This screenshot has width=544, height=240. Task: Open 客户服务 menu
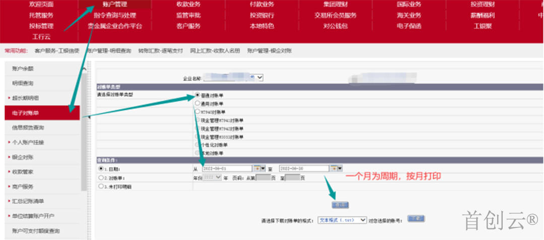click(x=188, y=26)
